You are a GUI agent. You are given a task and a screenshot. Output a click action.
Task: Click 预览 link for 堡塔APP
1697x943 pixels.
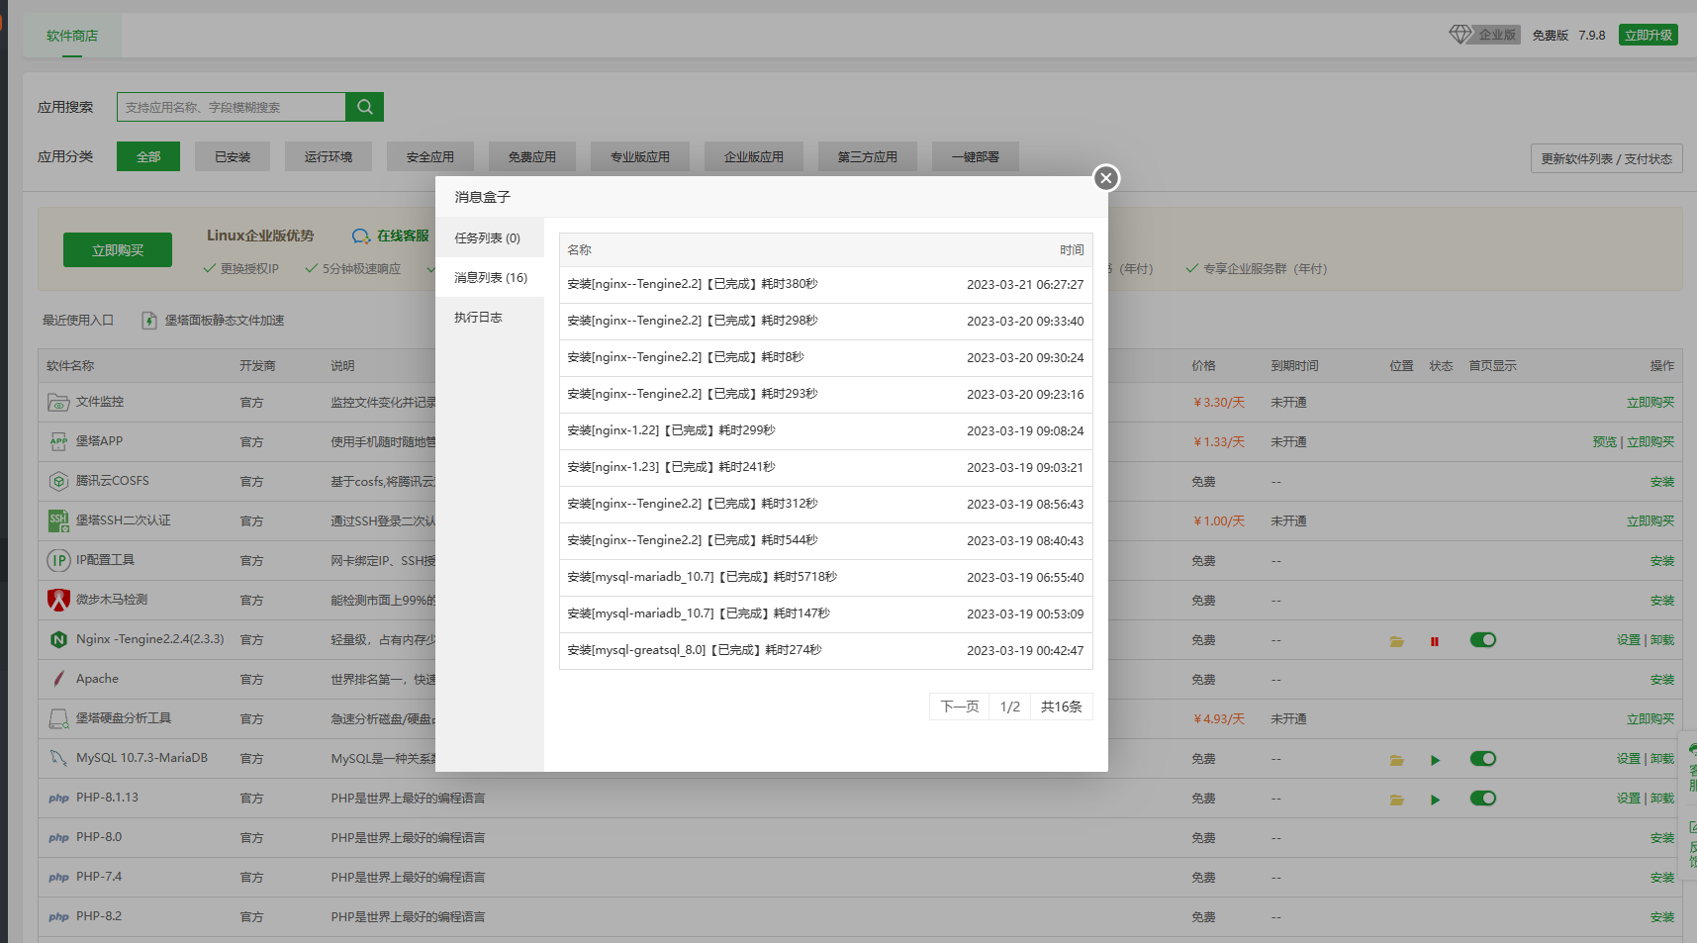click(x=1604, y=442)
